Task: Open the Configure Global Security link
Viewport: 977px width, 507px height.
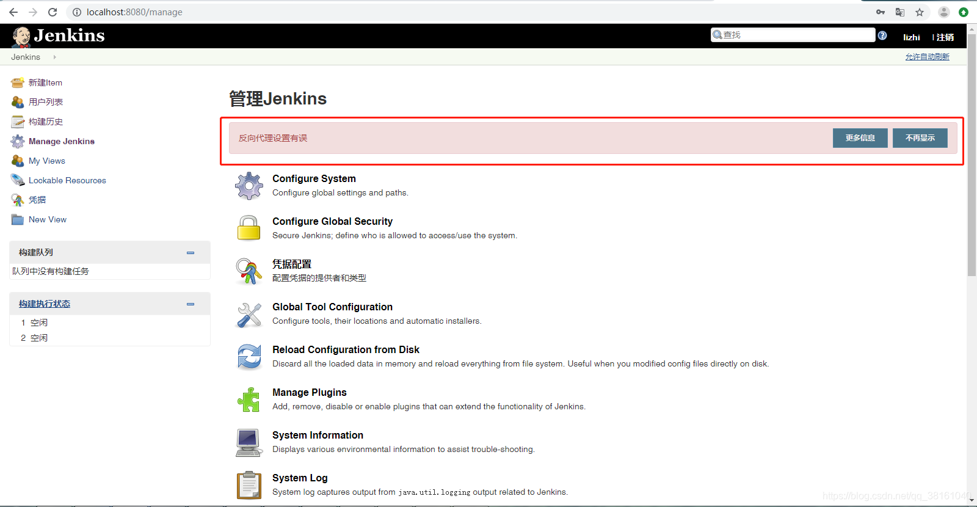Action: [332, 221]
